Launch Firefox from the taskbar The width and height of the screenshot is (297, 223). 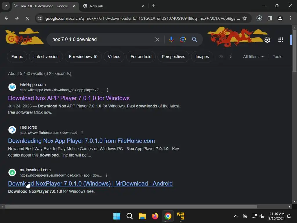pyautogui.click(x=155, y=216)
